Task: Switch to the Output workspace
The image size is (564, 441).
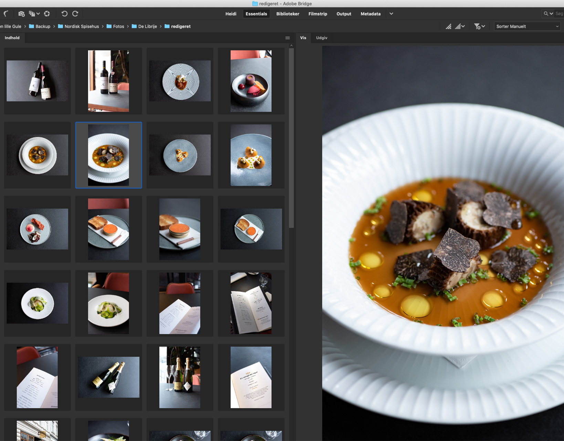Action: click(x=344, y=14)
